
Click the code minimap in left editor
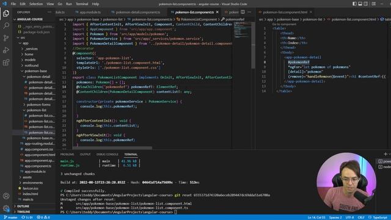[243, 30]
